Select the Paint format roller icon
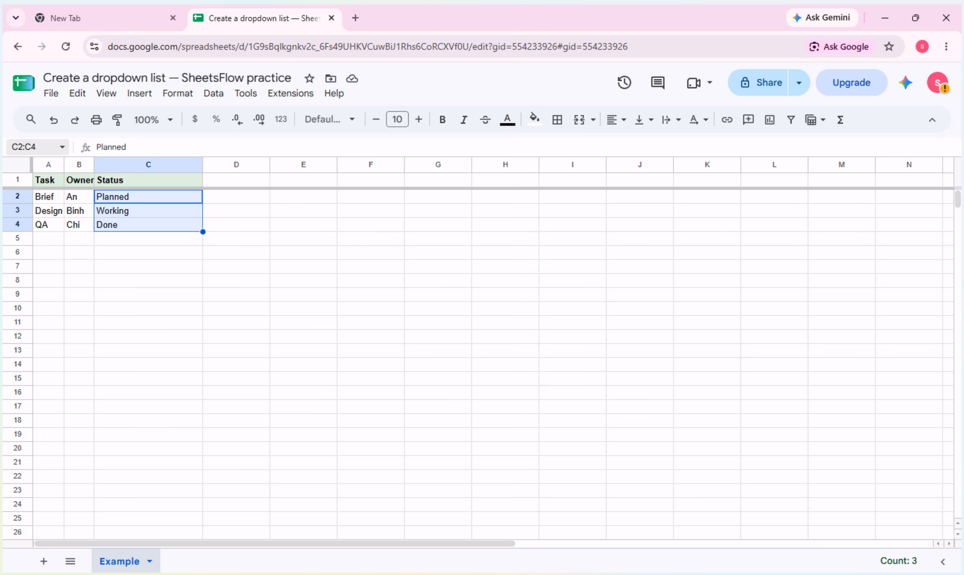The height and width of the screenshot is (575, 964). pyautogui.click(x=117, y=120)
